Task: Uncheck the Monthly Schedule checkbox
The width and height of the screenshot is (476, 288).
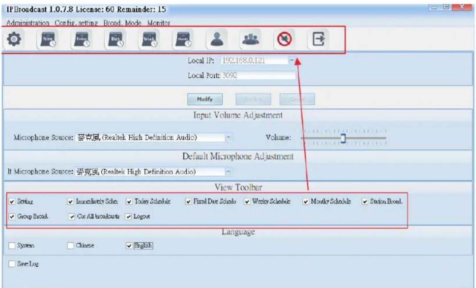Action: (306, 201)
